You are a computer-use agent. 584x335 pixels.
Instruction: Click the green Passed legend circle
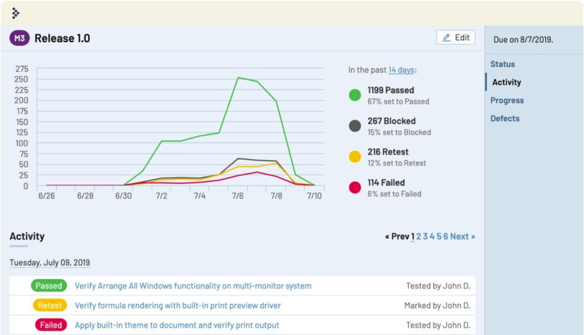click(355, 95)
